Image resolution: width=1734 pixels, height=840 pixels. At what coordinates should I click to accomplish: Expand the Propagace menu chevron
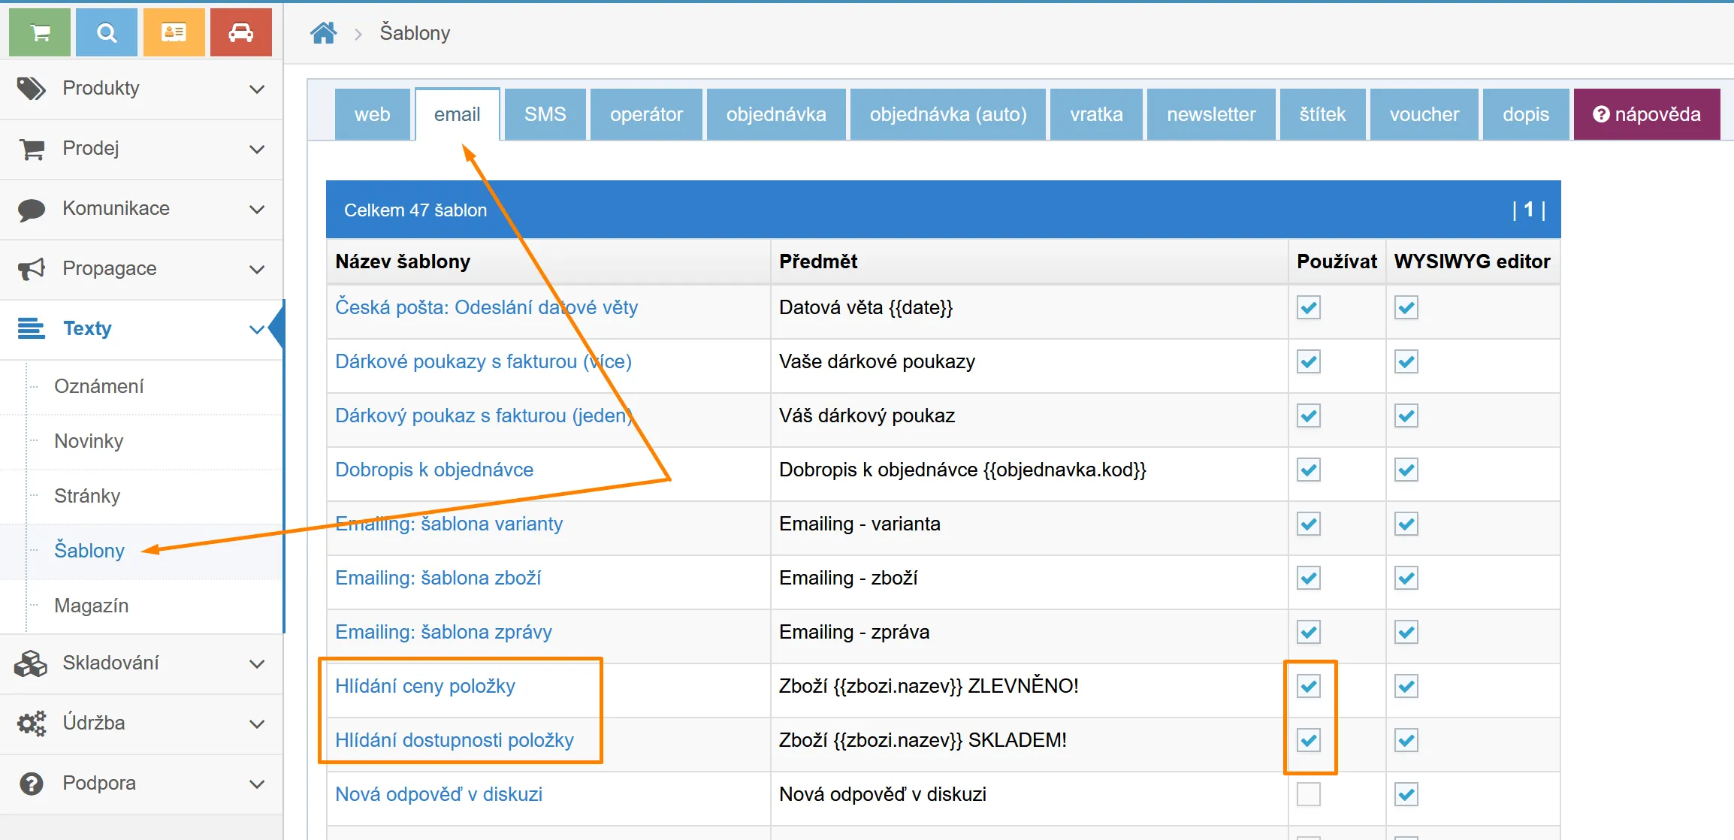[257, 270]
